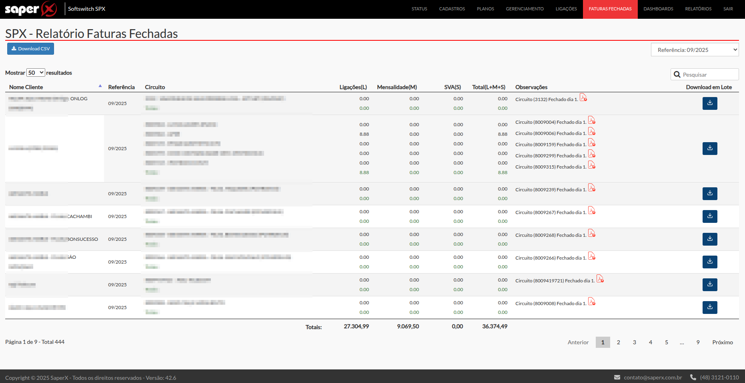Click the Pesquisar search field
745x383 pixels.
tap(705, 74)
